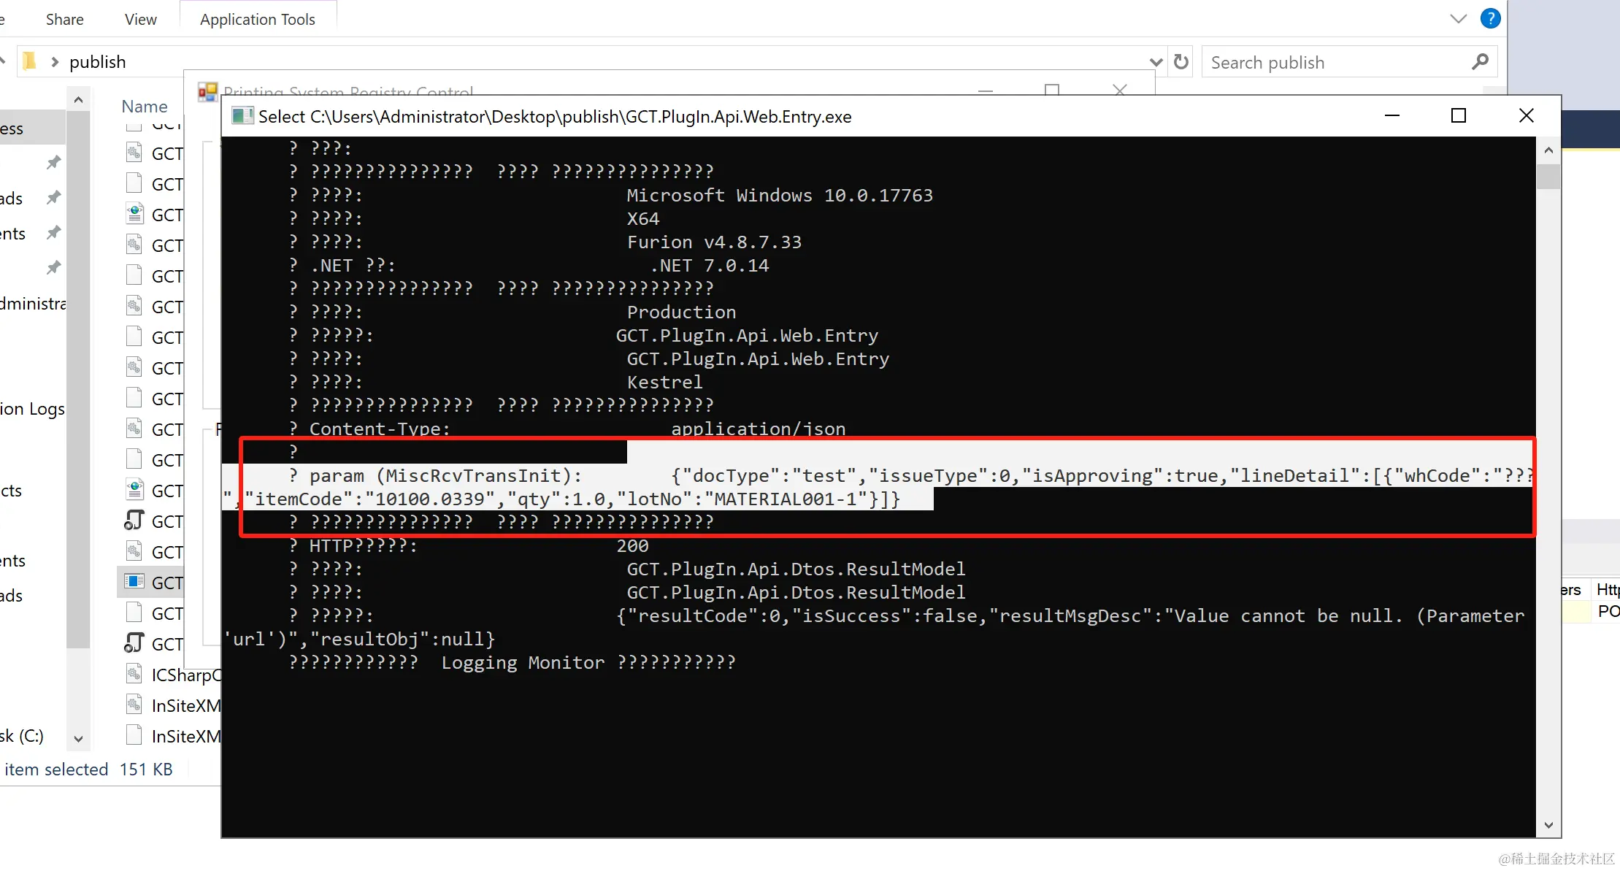Refresh the publish folder view
The height and width of the screenshot is (871, 1620).
click(1181, 62)
